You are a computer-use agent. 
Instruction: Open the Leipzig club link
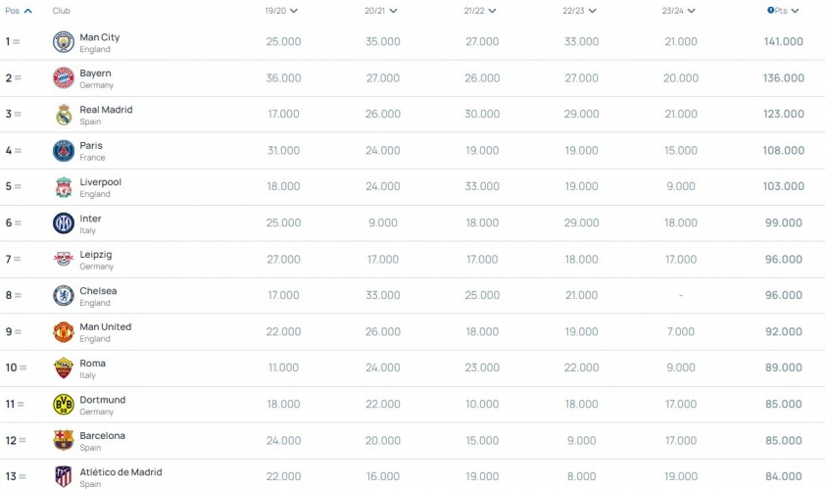coord(96,255)
